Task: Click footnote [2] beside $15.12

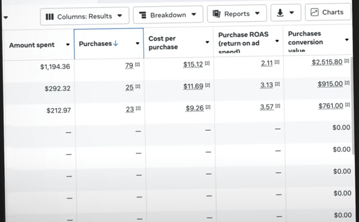Action: click(x=207, y=64)
